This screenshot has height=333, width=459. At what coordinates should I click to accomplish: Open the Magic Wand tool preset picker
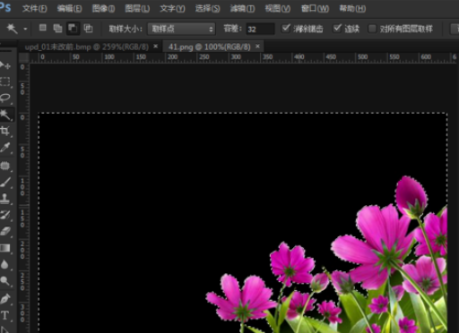[x=25, y=29]
